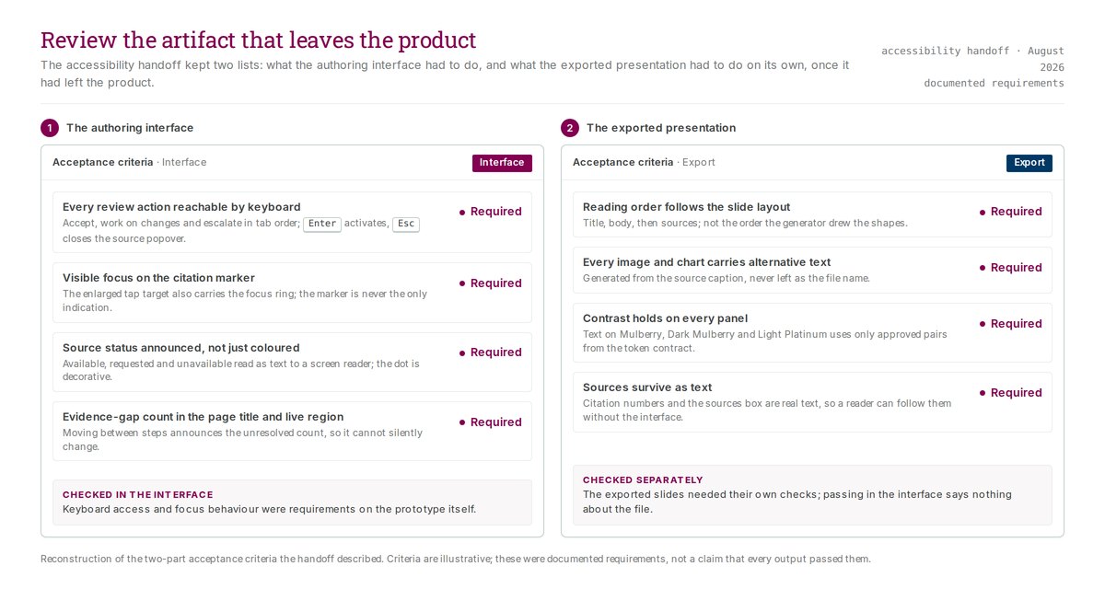
Task: Click the Checked separately note
Action: 812,495
